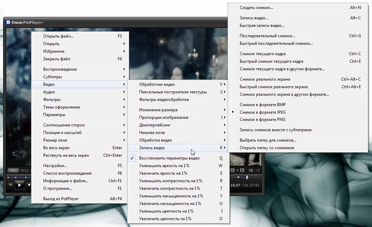Toggle 'Запись снимков вместе с субтитрами'
This screenshot has width=372, height=227.
click(x=298, y=130)
